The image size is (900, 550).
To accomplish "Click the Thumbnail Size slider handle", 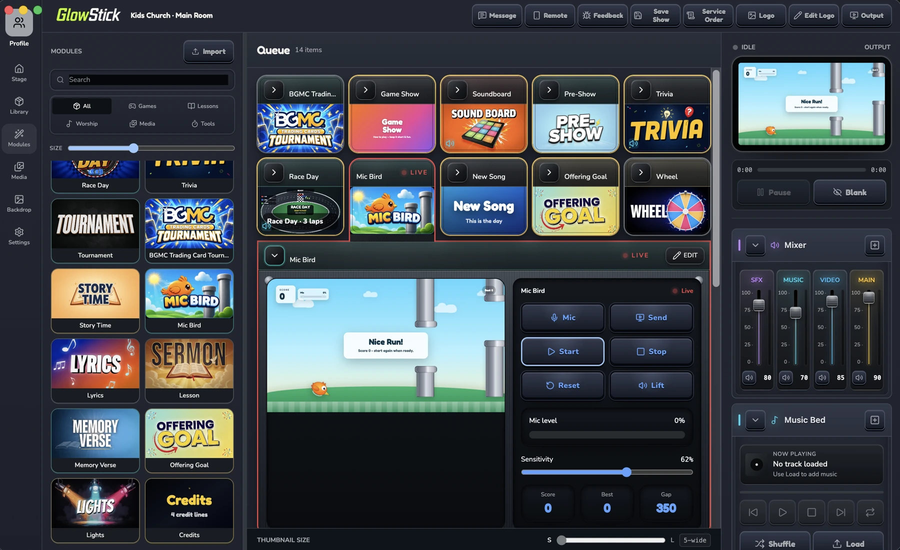I will click(561, 540).
